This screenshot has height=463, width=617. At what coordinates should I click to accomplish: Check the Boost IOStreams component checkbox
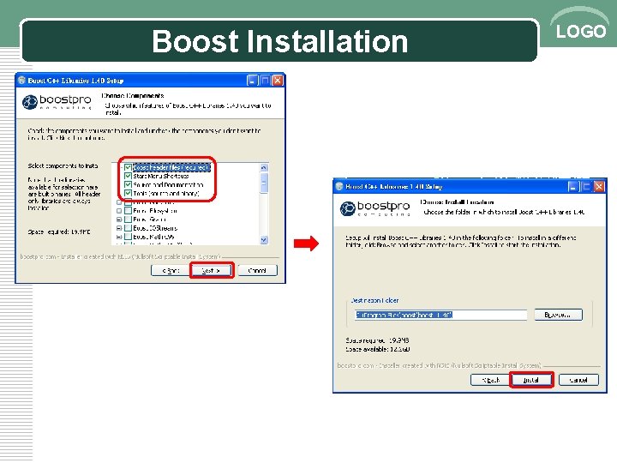tap(128, 228)
